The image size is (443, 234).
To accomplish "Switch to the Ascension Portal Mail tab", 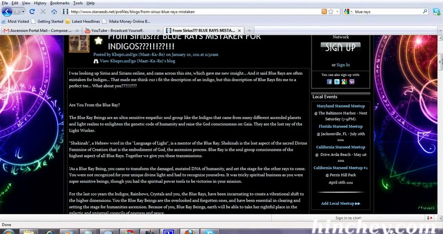I will (39, 31).
